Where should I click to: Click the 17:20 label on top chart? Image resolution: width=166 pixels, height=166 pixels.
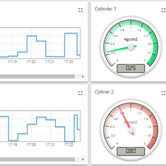31,62
